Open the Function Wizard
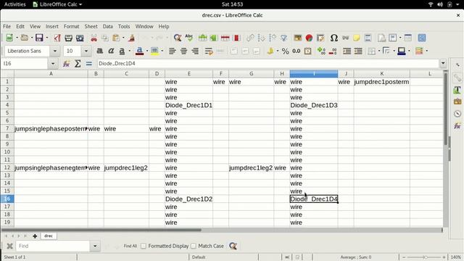The height and width of the screenshot is (261, 464). click(x=66, y=63)
